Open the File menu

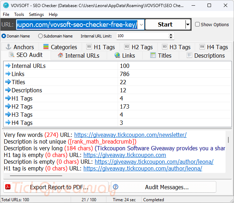[x=6, y=14]
